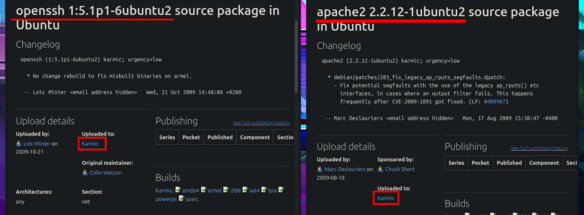Open Colin Watson's maintainer profile link
The height and width of the screenshot is (215, 584).
(x=106, y=173)
